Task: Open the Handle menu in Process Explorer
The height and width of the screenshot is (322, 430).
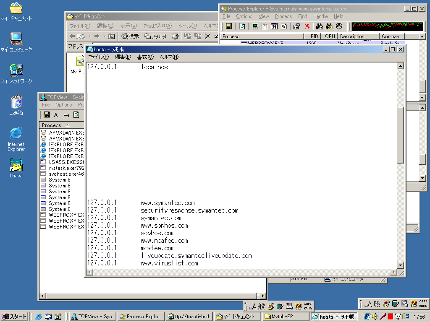Action: 320,16
